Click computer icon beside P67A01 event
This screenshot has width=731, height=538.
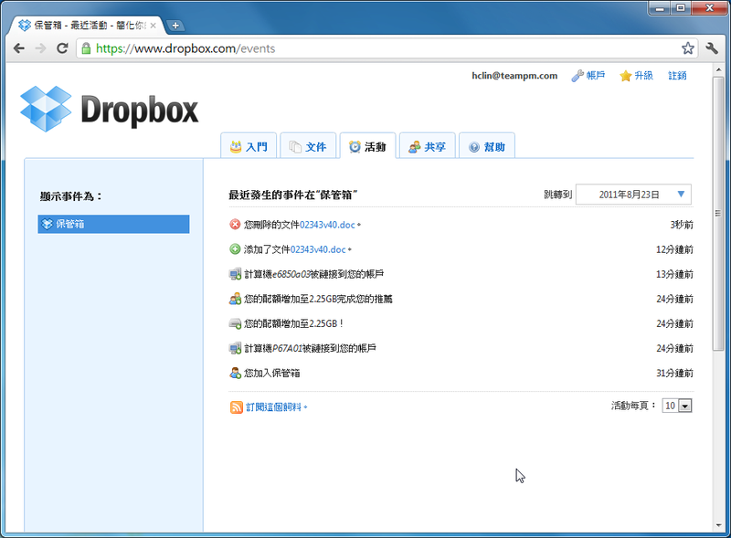point(235,348)
